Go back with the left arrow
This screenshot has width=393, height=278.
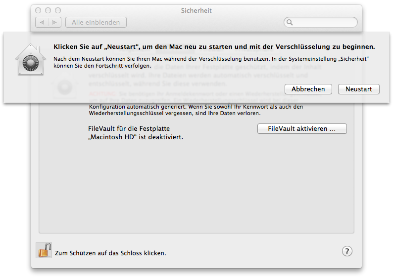click(x=42, y=23)
